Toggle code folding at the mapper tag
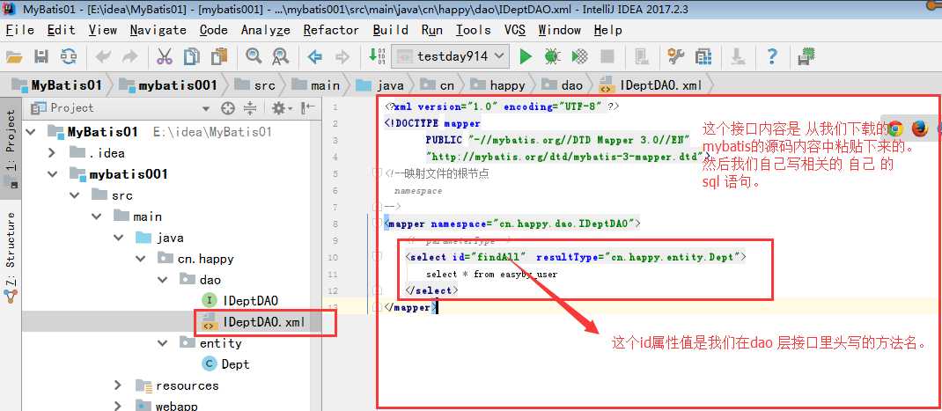 (x=378, y=224)
